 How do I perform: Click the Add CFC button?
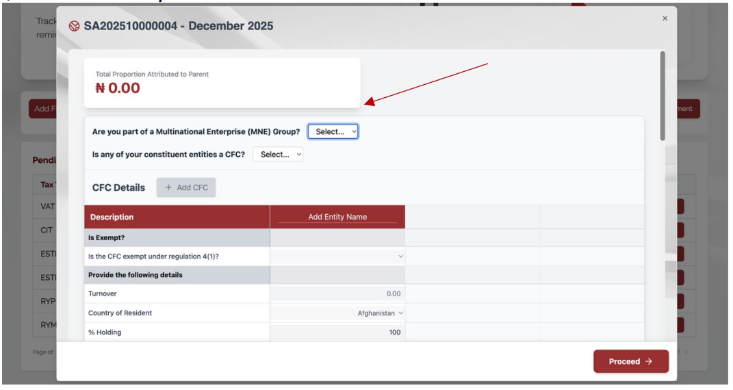point(186,187)
